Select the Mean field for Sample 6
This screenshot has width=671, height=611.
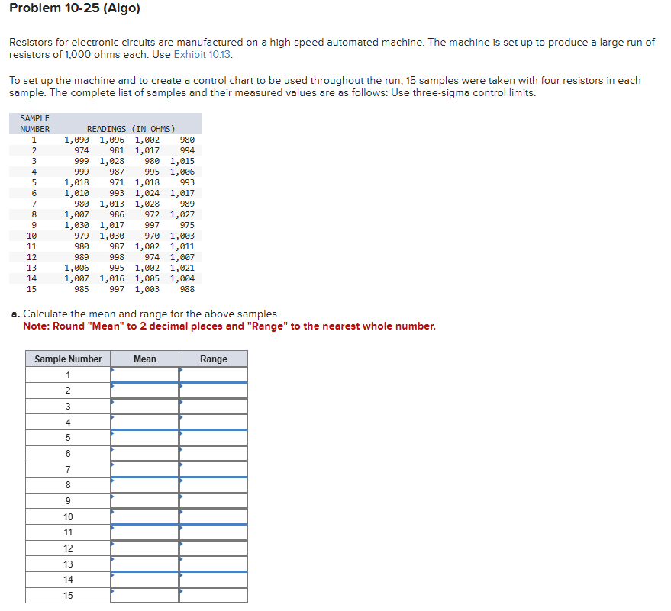[x=144, y=453]
